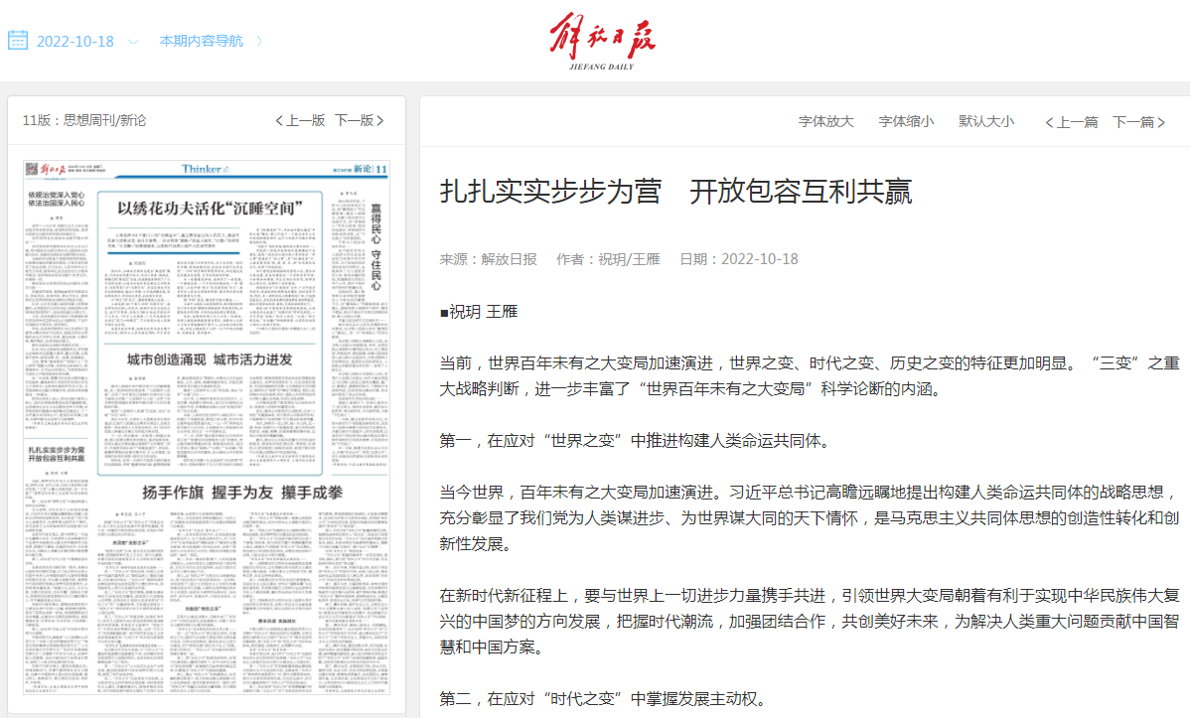Open the 2022-10-18 date dropdown

(x=75, y=42)
